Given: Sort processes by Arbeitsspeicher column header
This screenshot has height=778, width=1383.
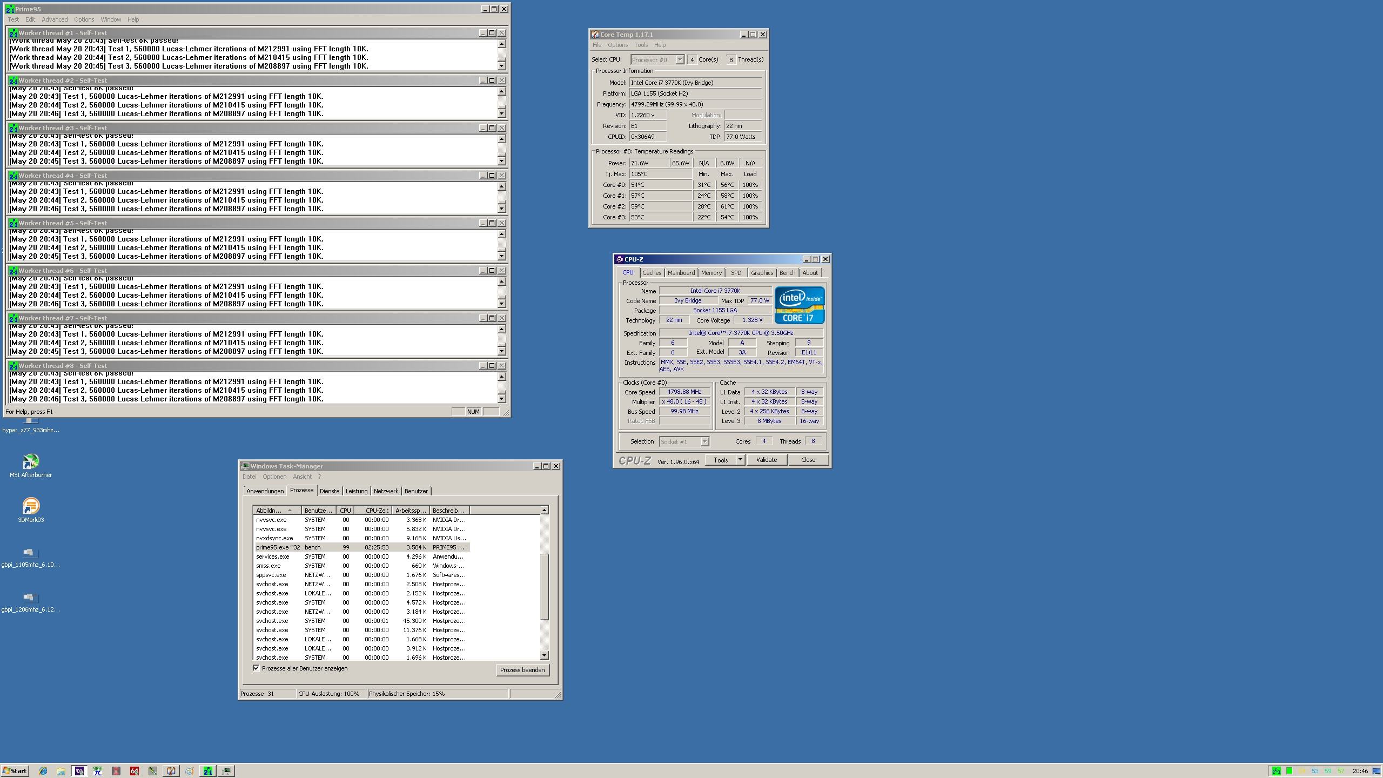Looking at the screenshot, I should (411, 510).
